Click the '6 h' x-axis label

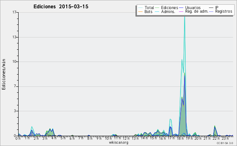72,139
